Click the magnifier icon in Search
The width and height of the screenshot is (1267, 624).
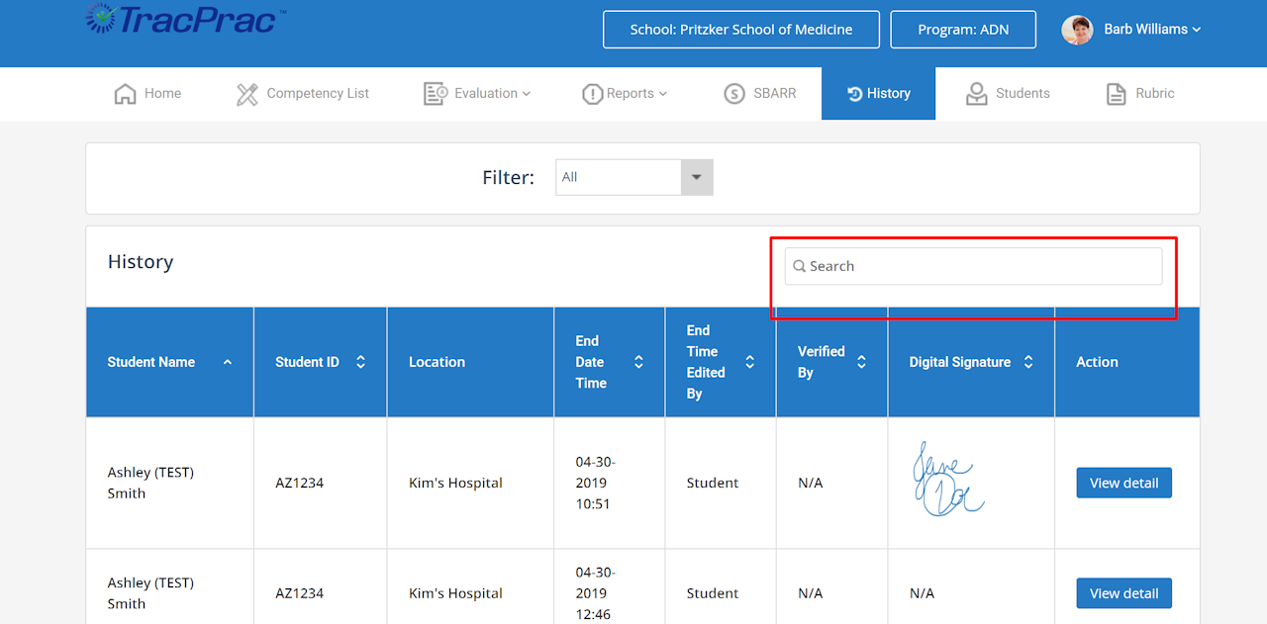click(799, 266)
